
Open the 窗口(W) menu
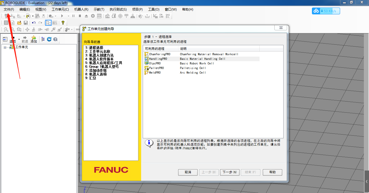tap(171, 9)
